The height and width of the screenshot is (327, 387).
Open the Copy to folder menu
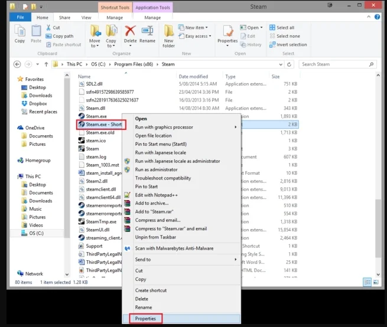point(111,36)
